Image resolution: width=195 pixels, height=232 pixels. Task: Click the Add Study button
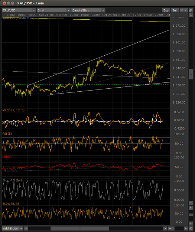tap(10, 228)
